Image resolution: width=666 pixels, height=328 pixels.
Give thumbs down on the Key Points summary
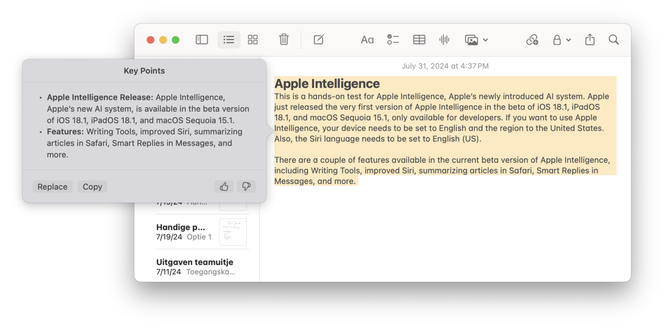pyautogui.click(x=246, y=186)
